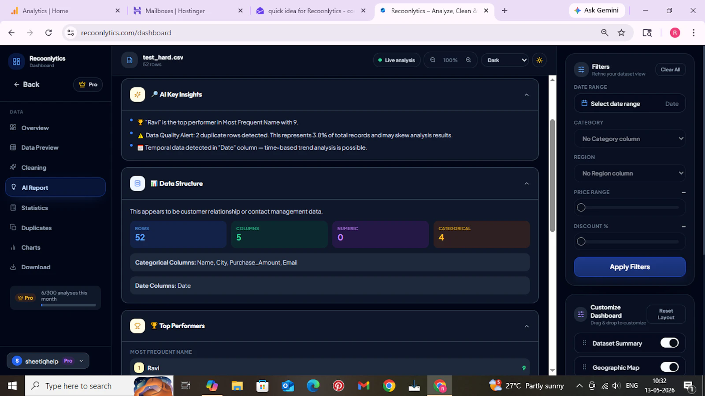This screenshot has height=396, width=705.
Task: Open Pinterest from the taskbar
Action: (x=338, y=386)
